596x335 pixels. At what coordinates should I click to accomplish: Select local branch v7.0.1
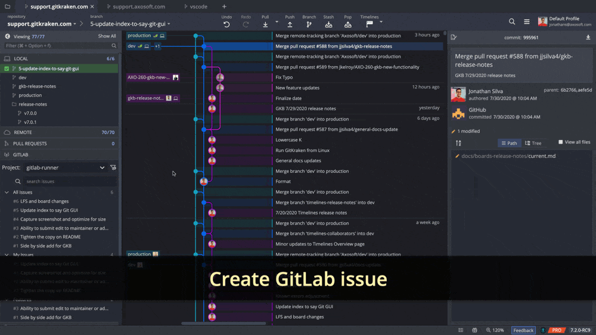click(x=30, y=122)
